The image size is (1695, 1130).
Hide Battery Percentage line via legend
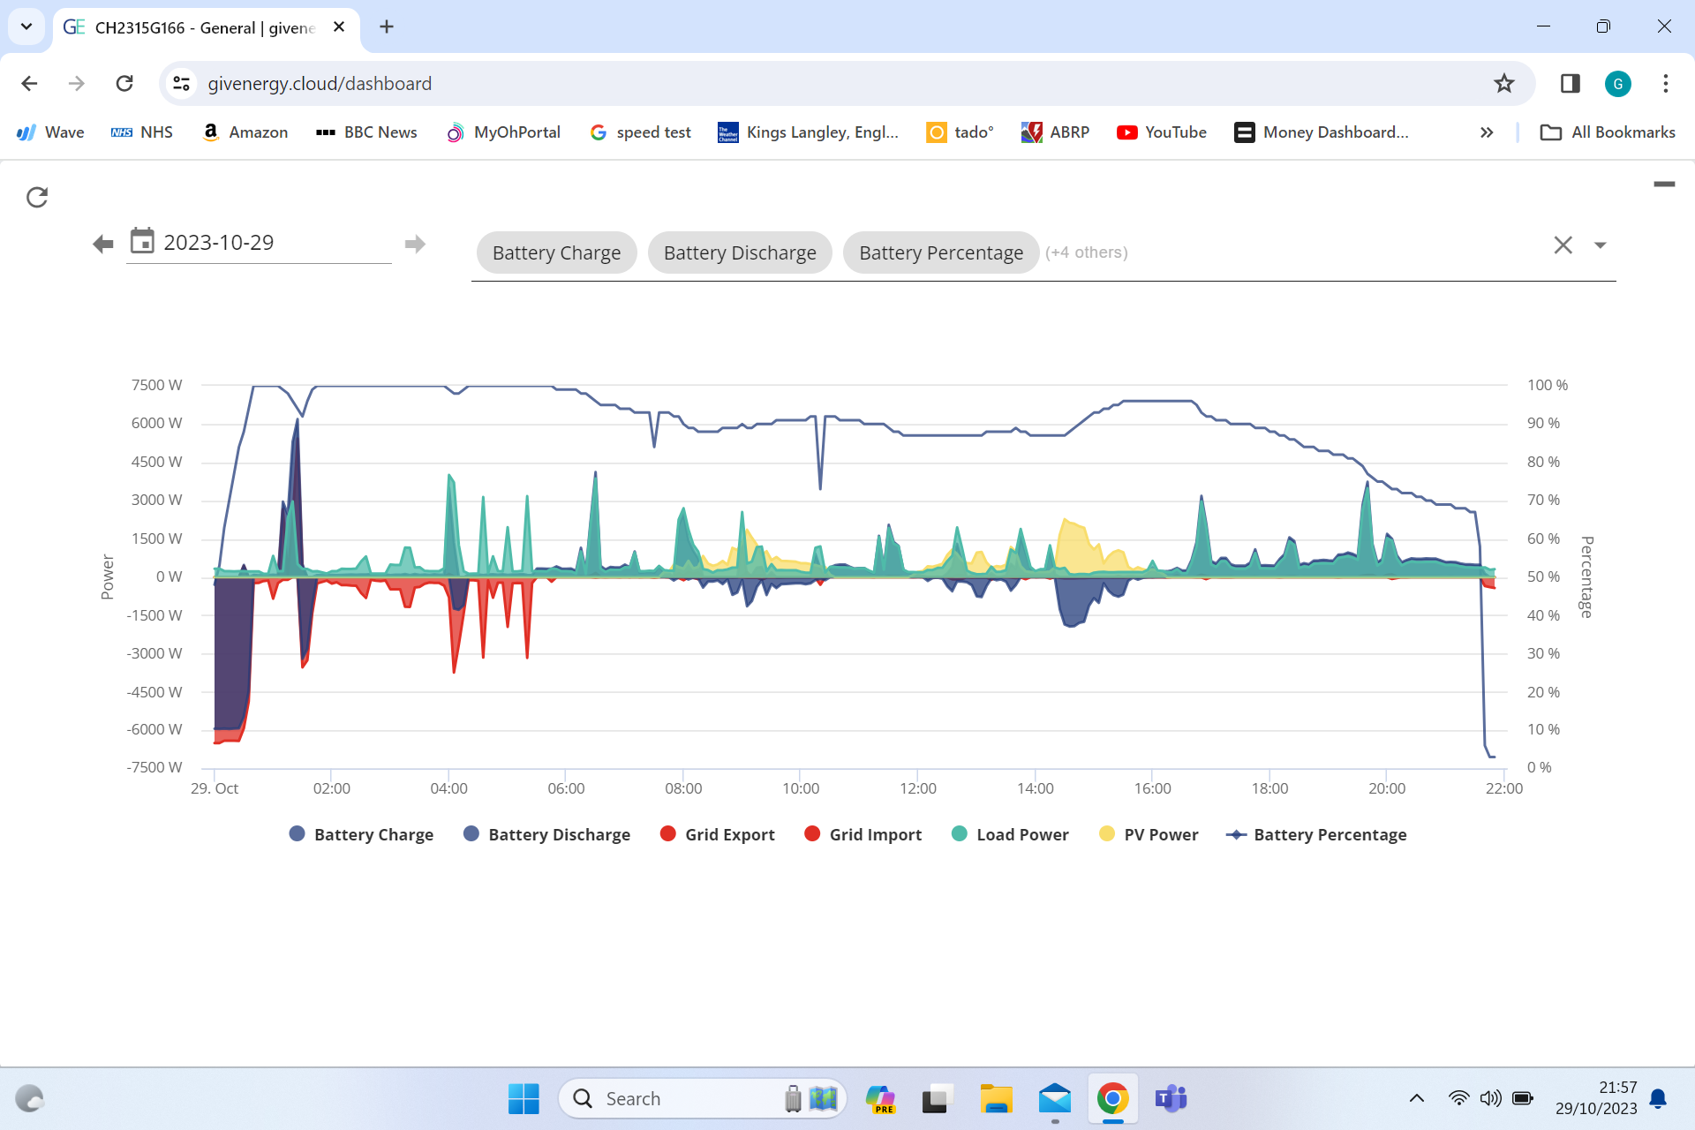tap(1316, 834)
